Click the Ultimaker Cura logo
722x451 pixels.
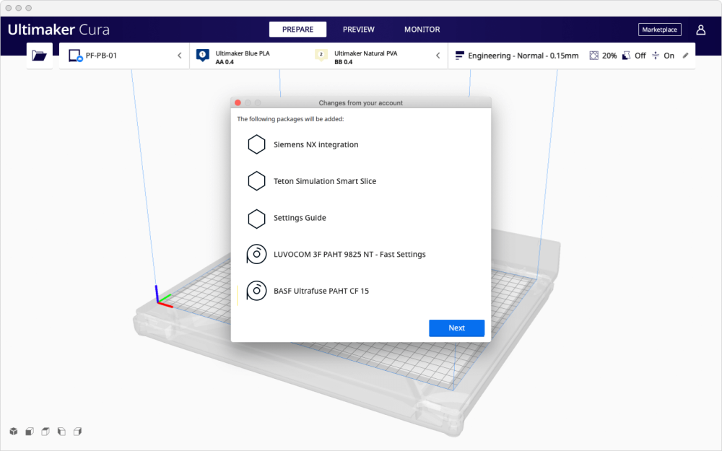(x=58, y=30)
